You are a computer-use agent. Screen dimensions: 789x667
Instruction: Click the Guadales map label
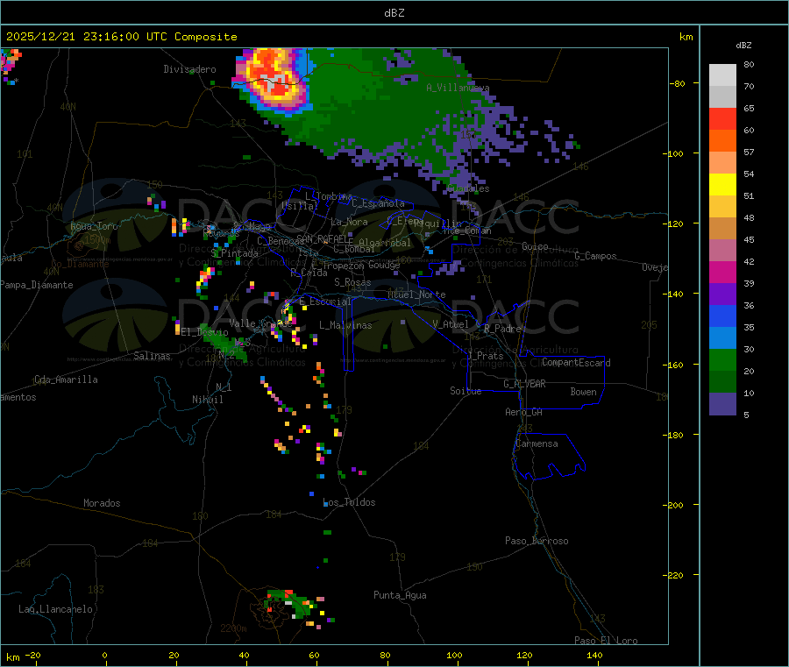pos(468,188)
